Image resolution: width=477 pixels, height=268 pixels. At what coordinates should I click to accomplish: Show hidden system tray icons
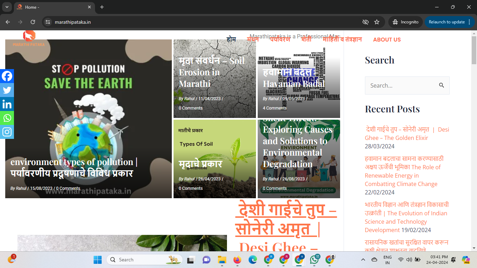pyautogui.click(x=363, y=260)
